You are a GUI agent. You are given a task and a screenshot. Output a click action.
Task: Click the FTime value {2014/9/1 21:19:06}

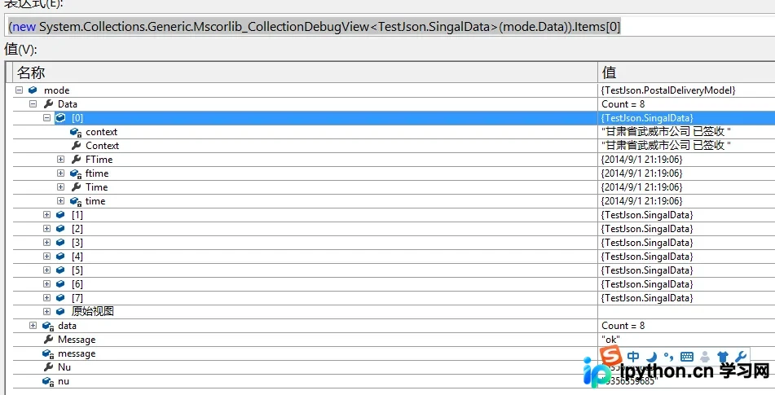pyautogui.click(x=642, y=160)
